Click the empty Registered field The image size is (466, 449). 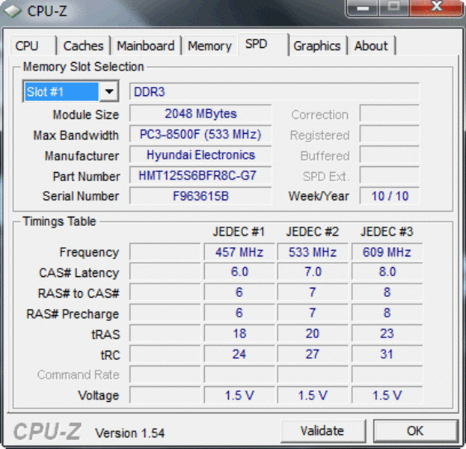pyautogui.click(x=389, y=135)
